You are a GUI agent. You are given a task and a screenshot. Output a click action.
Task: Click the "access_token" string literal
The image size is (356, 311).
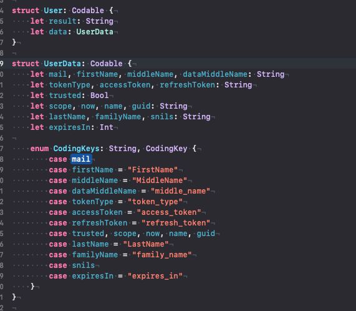(169, 212)
